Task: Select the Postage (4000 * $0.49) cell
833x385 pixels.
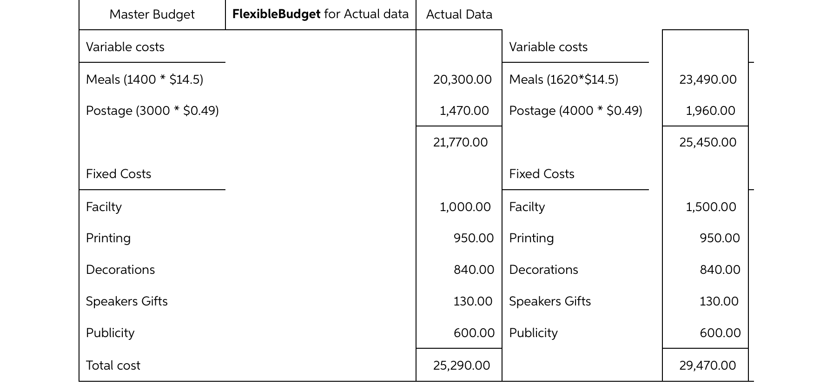Action: pos(576,111)
